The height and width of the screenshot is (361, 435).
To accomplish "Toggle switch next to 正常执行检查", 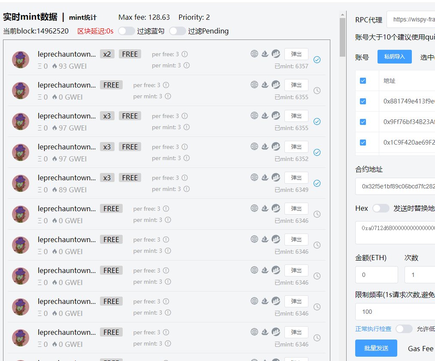I will (x=404, y=329).
